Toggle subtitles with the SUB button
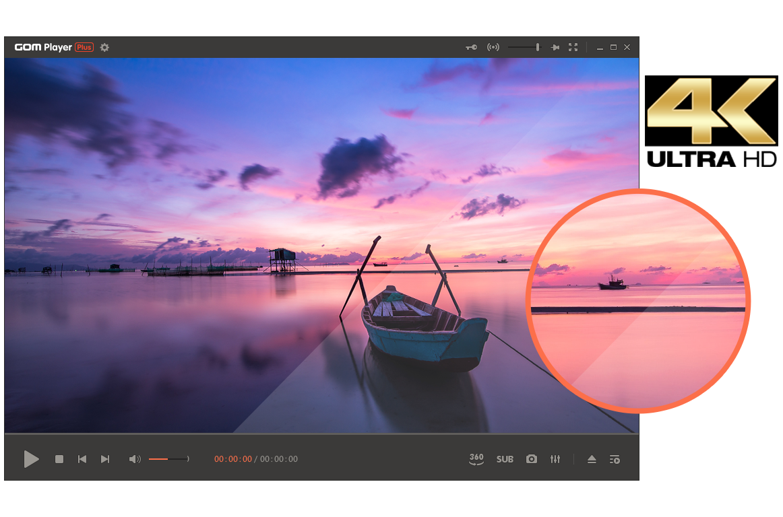 point(505,459)
